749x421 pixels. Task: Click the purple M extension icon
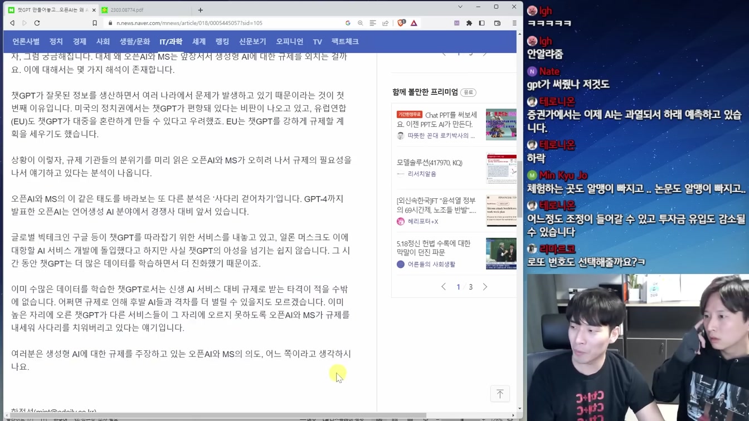pos(457,23)
